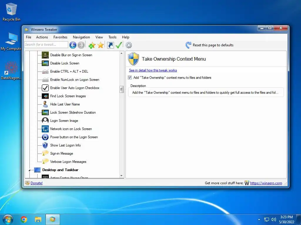301x225 pixels.
Task: Click the network icon in the system tray
Action: pyautogui.click(x=266, y=219)
